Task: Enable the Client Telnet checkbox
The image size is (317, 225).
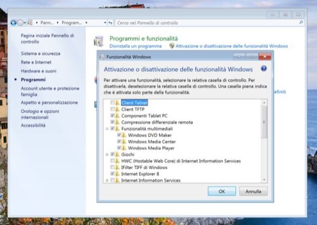Action: [112, 102]
